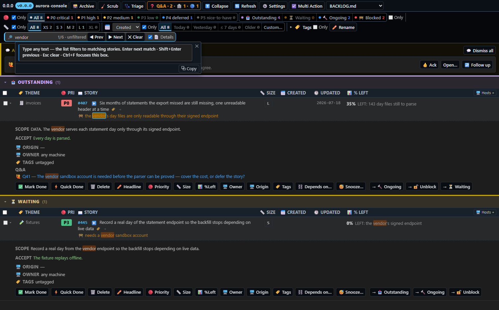Viewport: 499px width, 310px height.
Task: Jump to the Next search match
Action: coord(115,37)
